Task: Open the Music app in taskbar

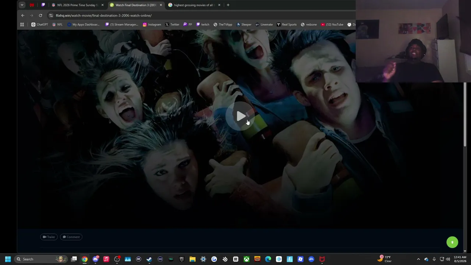Action: [x=106, y=259]
